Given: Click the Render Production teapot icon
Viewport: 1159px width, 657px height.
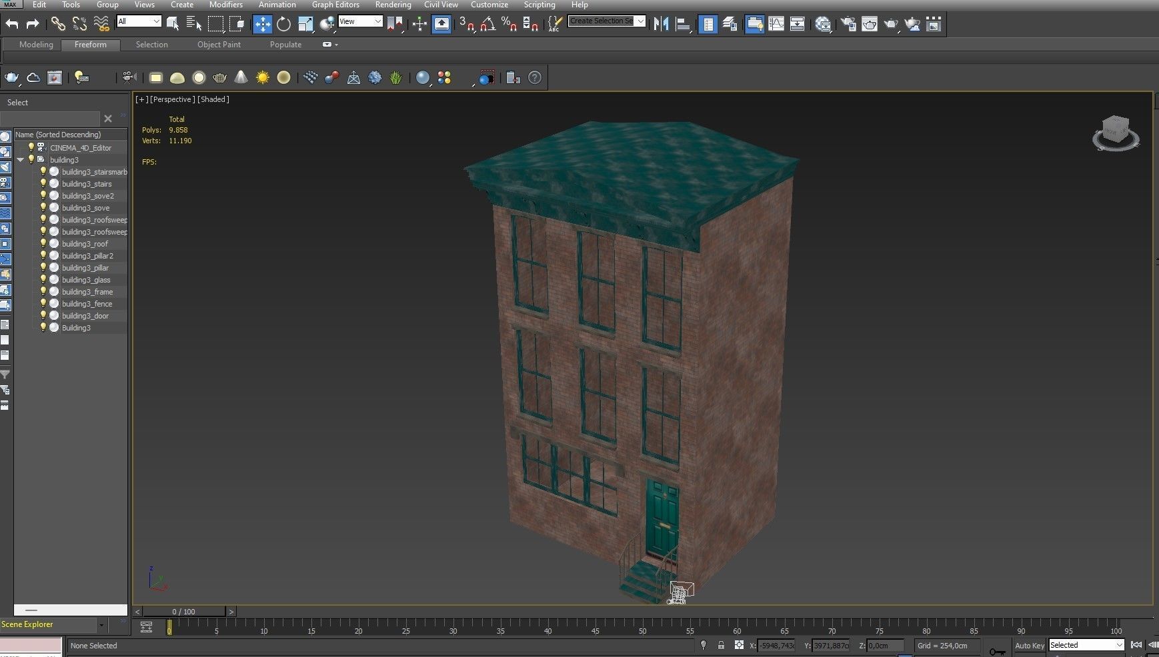Looking at the screenshot, I should (891, 24).
